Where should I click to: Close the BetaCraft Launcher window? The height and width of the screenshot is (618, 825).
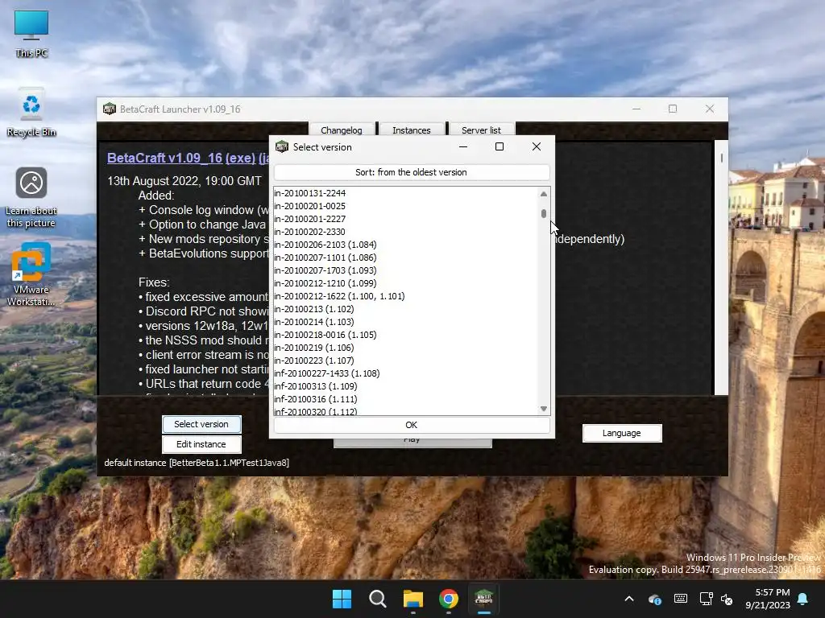[x=709, y=109]
